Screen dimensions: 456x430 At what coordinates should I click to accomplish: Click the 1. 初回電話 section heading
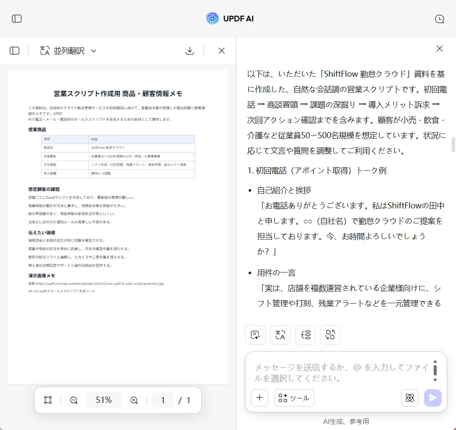point(317,171)
